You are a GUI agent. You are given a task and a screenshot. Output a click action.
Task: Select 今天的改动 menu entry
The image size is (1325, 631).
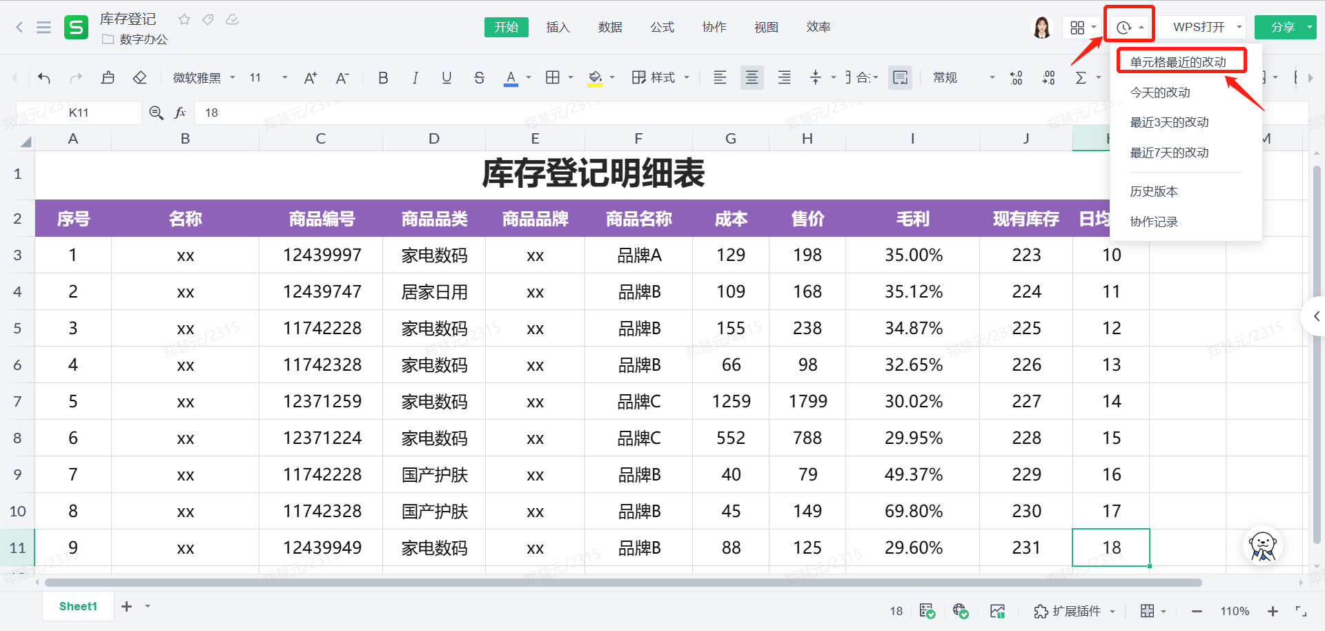1160,93
